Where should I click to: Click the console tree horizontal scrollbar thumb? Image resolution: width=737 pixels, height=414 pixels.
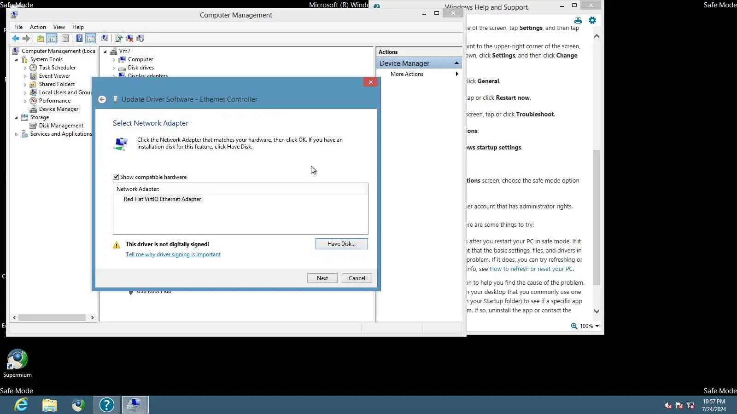click(52, 318)
